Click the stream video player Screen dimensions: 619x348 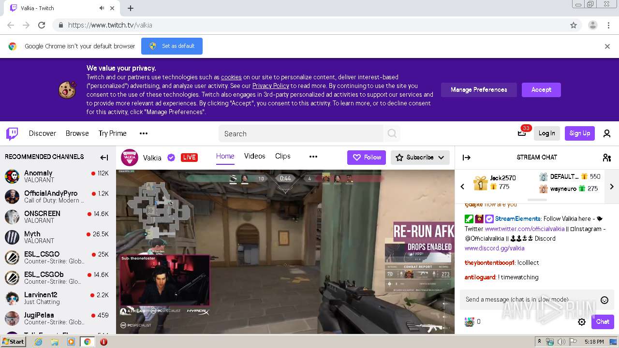[285, 251]
